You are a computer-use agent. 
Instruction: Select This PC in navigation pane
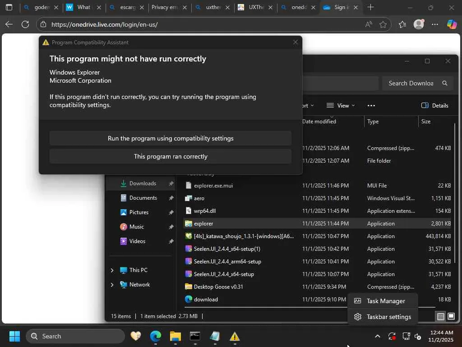point(138,270)
